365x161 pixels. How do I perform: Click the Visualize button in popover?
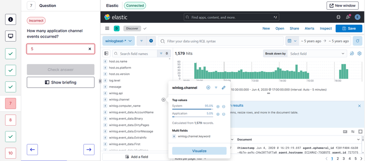click(x=199, y=151)
